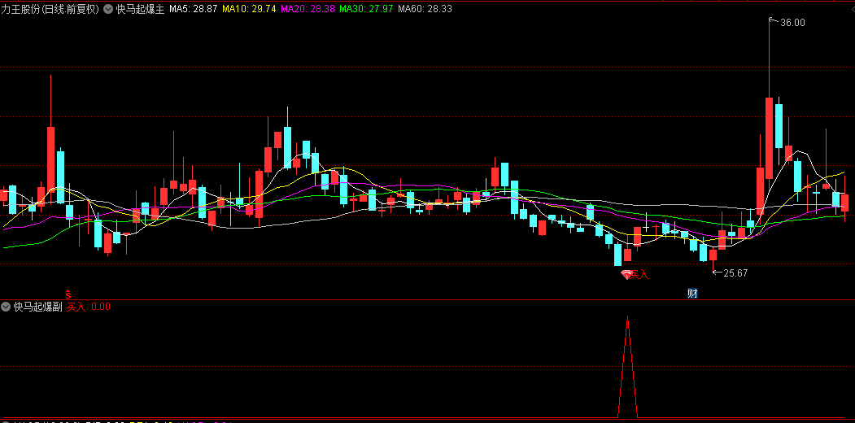Select the MA5: 28.87 legend value
The image size is (855, 423).
[194, 9]
